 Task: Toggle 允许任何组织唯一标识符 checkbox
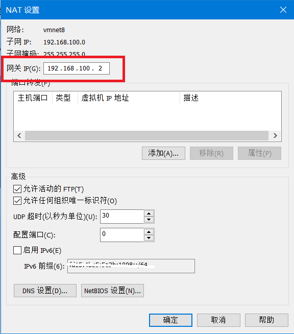[x=17, y=201]
